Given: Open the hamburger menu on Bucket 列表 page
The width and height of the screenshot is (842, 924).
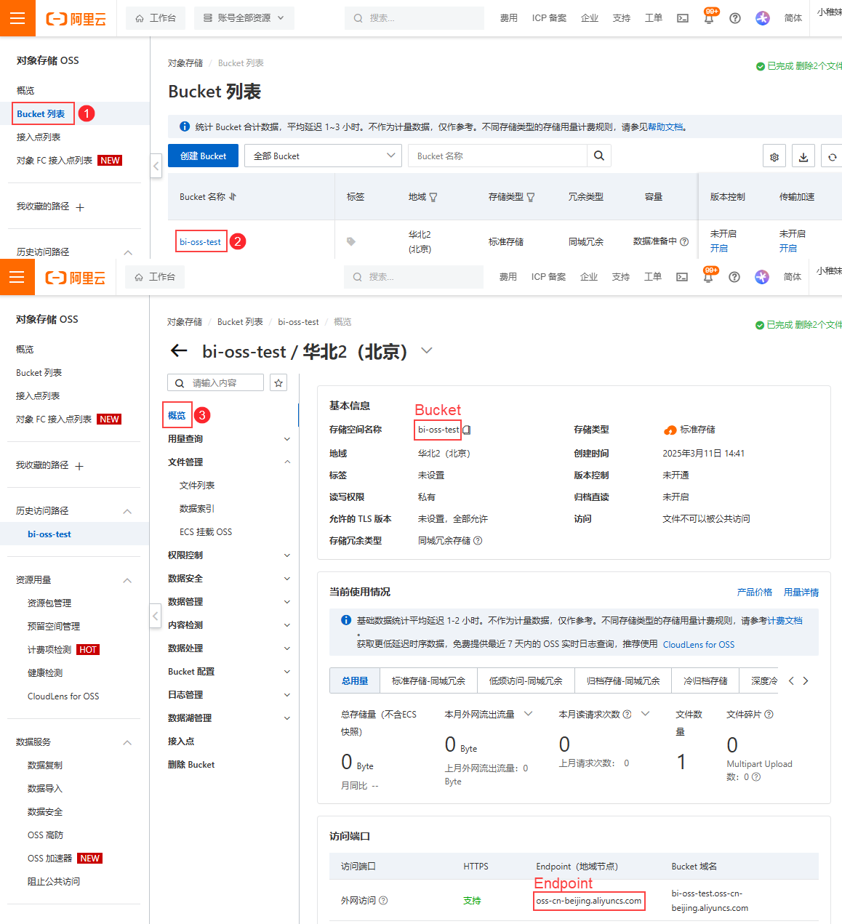Looking at the screenshot, I should (x=17, y=18).
